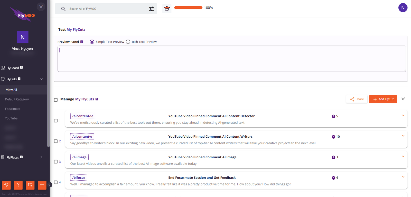Click the clock icon for /aicontentw
This screenshot has width=411, height=197.
[333, 137]
